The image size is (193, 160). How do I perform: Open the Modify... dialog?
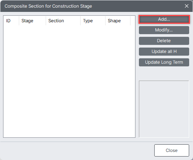(164, 30)
